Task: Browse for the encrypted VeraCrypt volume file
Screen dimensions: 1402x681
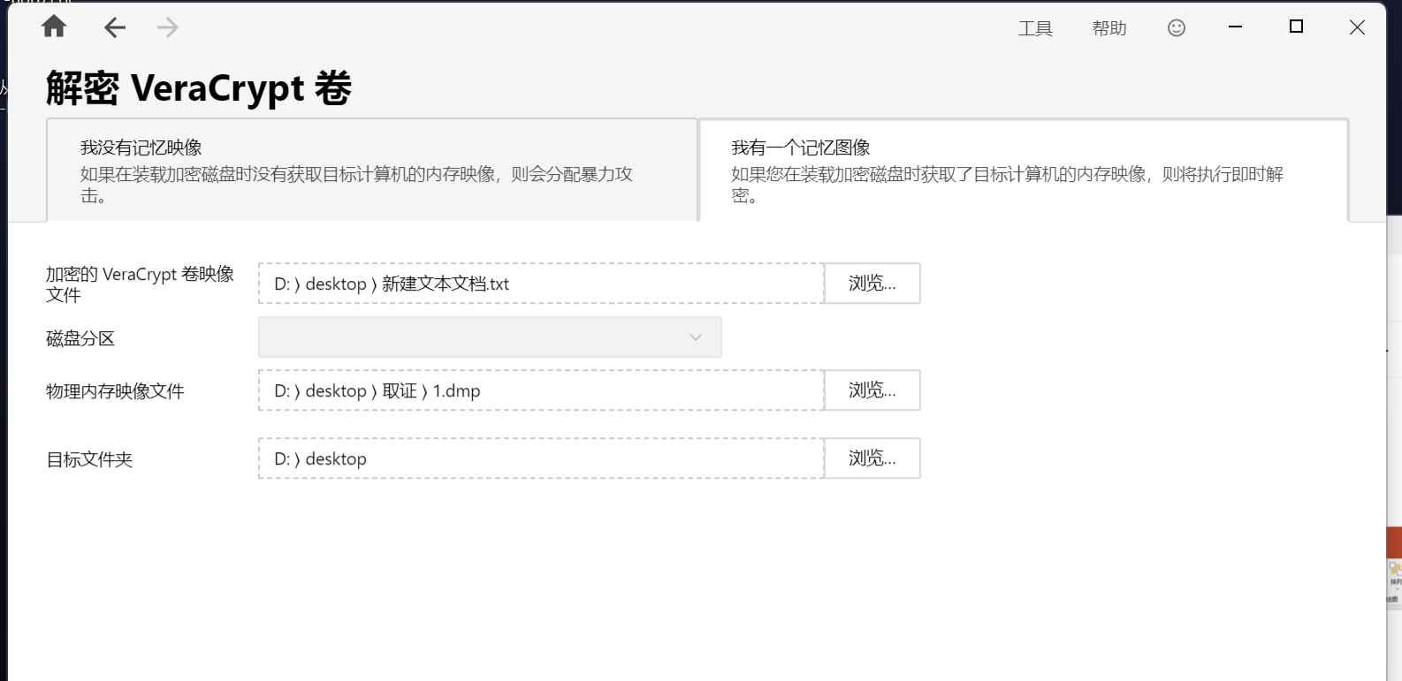Action: [872, 284]
